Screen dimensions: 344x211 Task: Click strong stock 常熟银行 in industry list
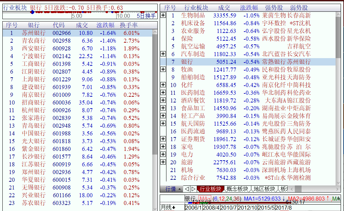pyautogui.click(x=274, y=62)
